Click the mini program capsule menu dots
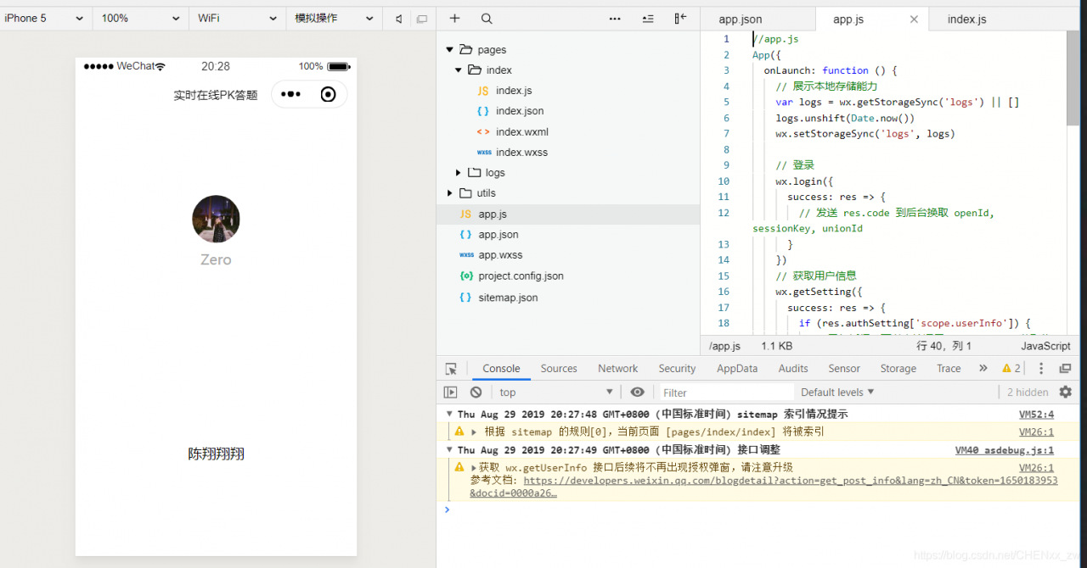Screen dimensions: 1087x568 pyautogui.click(x=290, y=94)
